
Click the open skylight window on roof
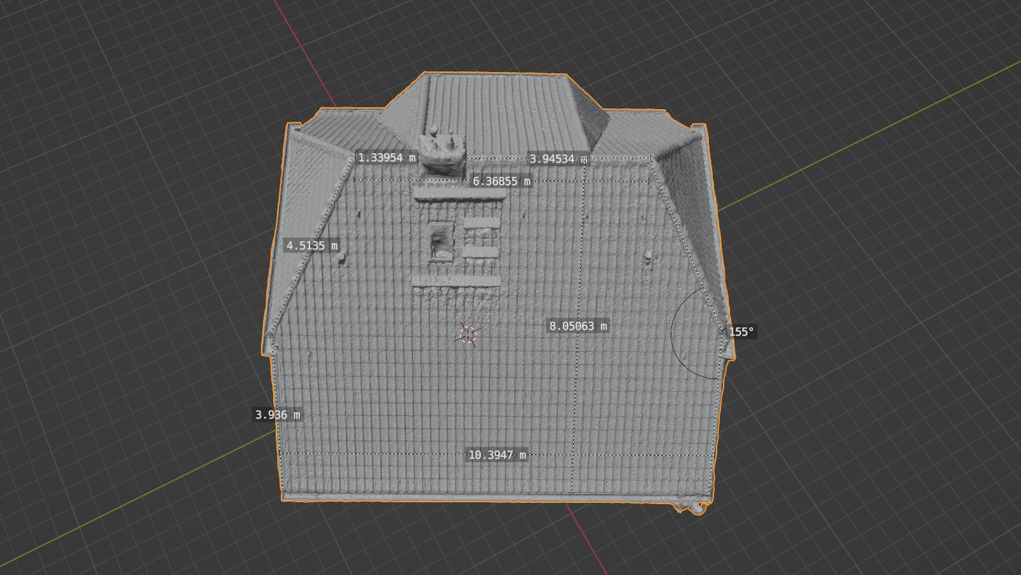point(440,241)
